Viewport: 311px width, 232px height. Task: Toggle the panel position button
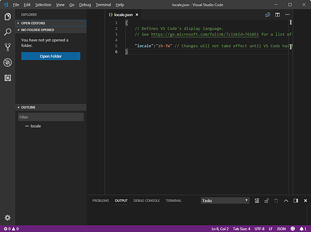coord(295,201)
